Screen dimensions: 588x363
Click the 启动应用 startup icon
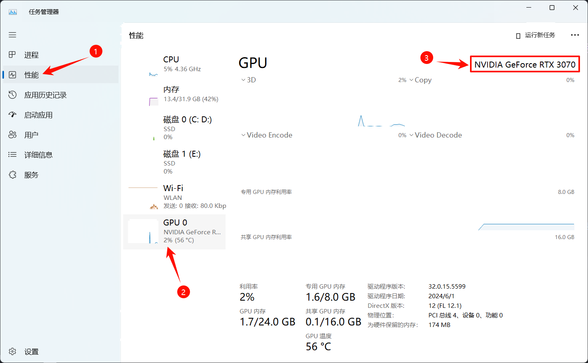tap(12, 115)
